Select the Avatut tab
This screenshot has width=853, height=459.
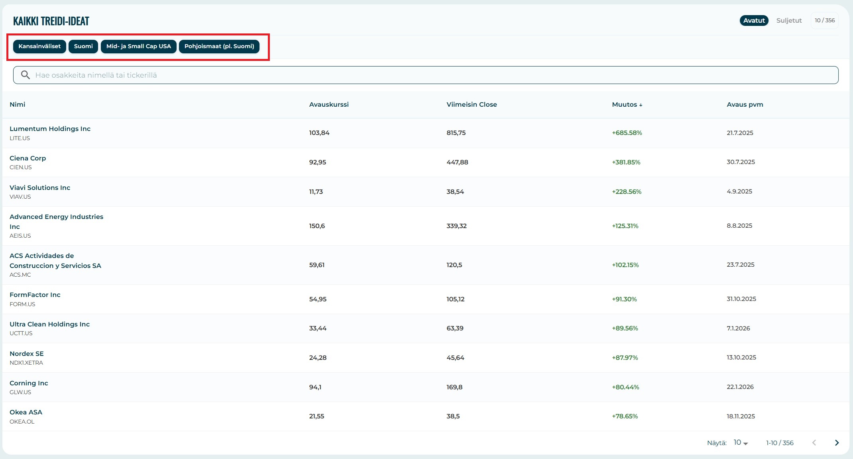click(754, 20)
